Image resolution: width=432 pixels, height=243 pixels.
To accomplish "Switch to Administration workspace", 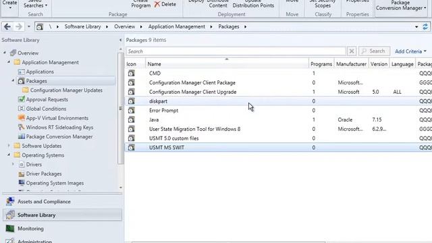I will (63, 240).
